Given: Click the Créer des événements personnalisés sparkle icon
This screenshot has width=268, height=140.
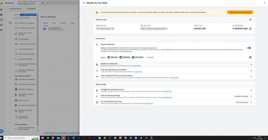Looking at the screenshot, I should coord(97,71).
